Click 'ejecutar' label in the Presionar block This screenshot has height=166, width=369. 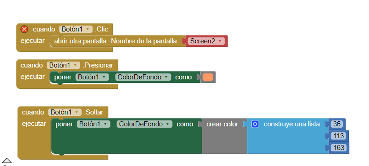[33, 77]
